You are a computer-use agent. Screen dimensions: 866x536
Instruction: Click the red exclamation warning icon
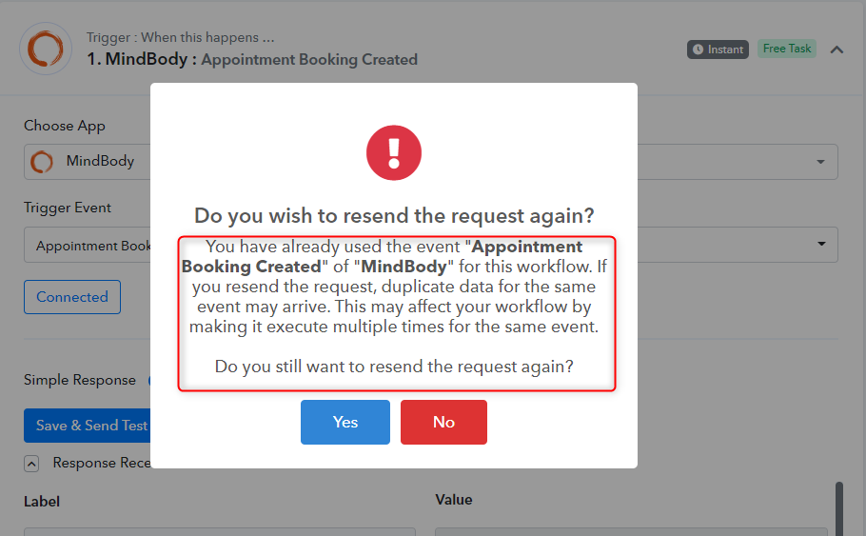(394, 152)
